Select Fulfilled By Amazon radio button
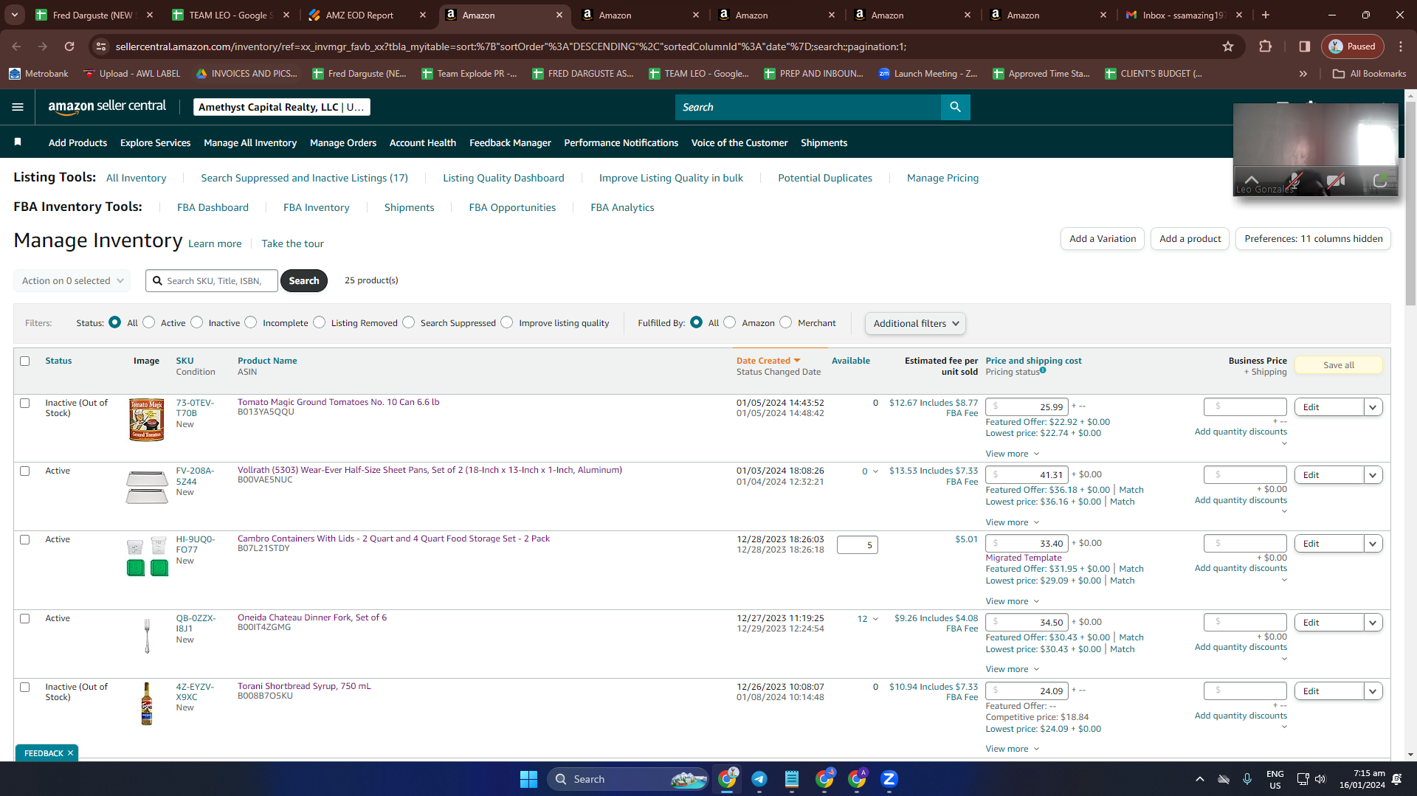Viewport: 1417px width, 796px height. 730,322
